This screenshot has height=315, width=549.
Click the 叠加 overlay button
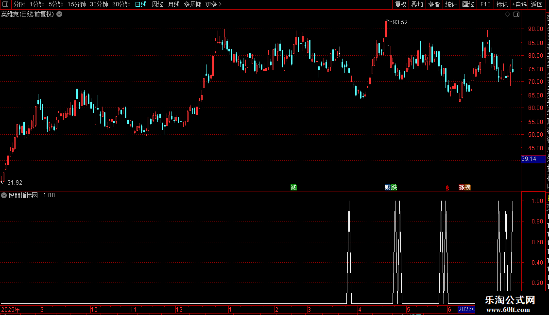click(417, 4)
